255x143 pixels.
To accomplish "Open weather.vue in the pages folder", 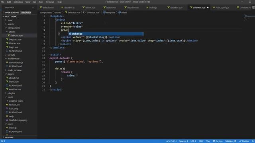I will (x=15, y=89).
